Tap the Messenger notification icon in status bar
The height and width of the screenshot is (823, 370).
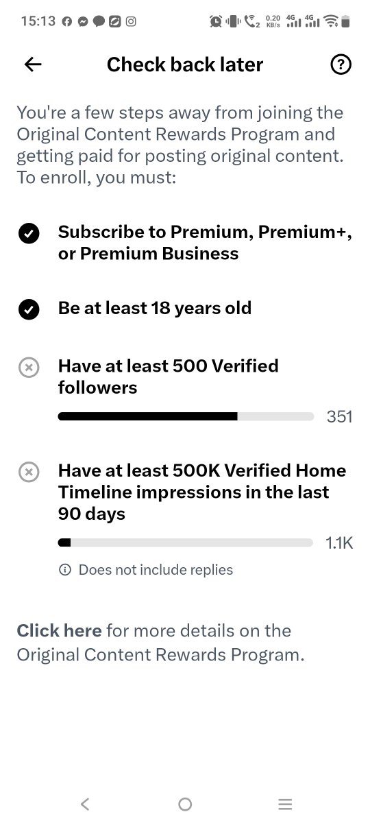click(x=83, y=21)
